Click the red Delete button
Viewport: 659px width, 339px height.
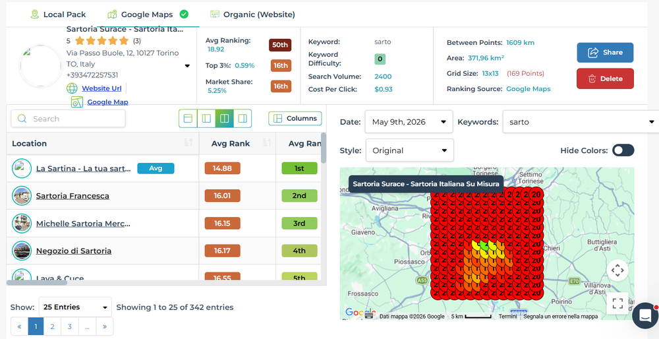[605, 78]
